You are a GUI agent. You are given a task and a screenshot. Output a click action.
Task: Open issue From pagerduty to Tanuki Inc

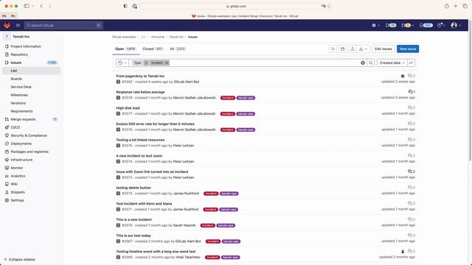[140, 77]
